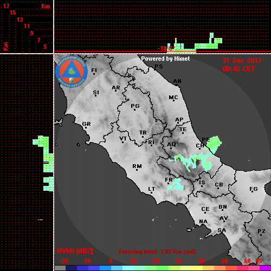This screenshot has height=271, width=271.
Task: Click the PZ city label
Action: click(x=261, y=231)
